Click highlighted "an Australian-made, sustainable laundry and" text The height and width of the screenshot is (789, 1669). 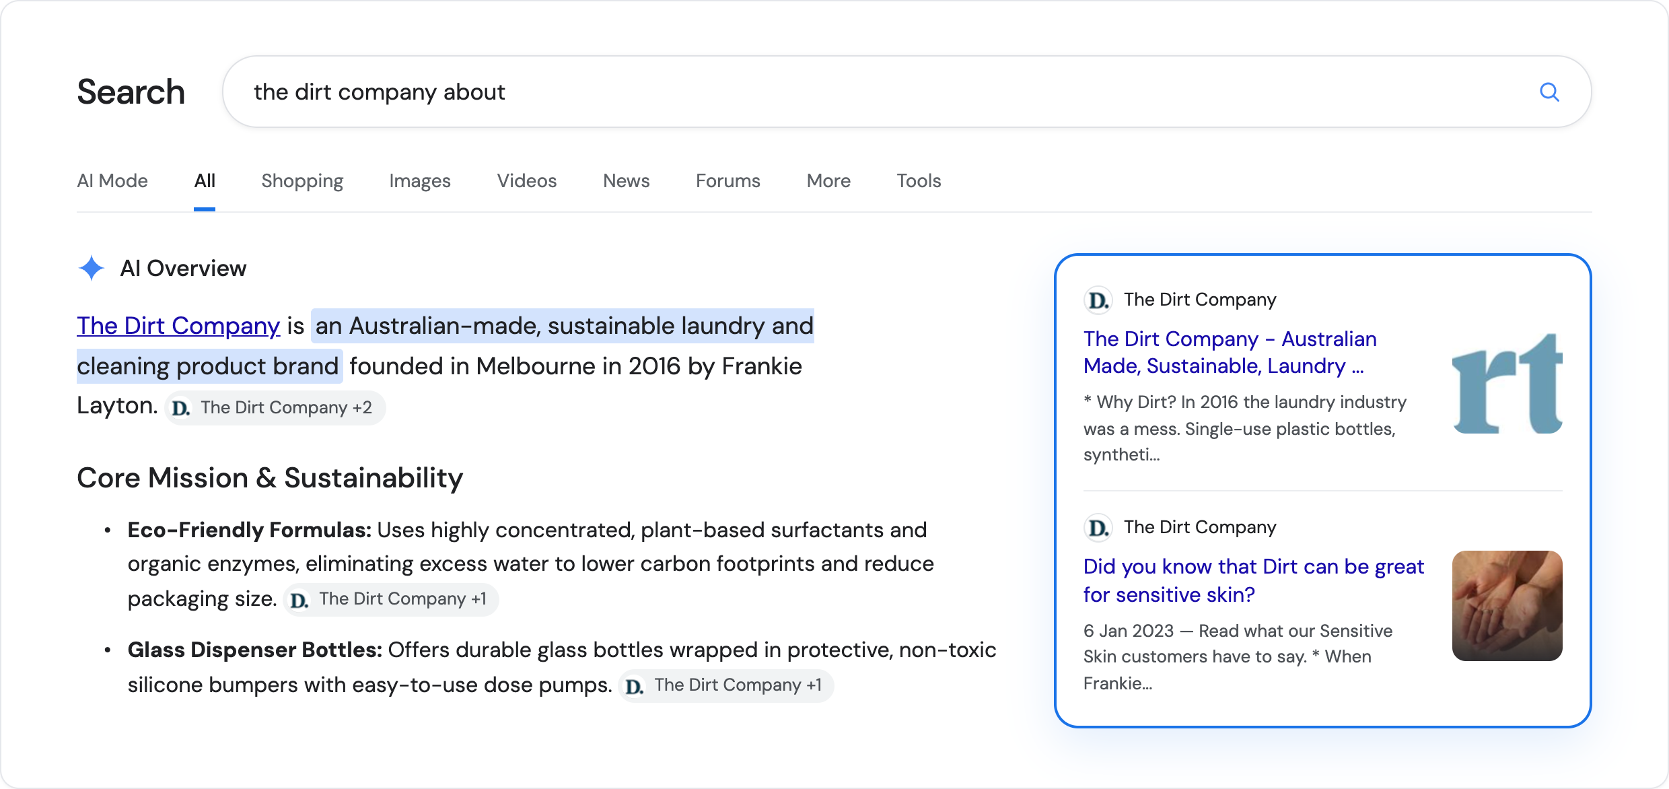tap(564, 326)
